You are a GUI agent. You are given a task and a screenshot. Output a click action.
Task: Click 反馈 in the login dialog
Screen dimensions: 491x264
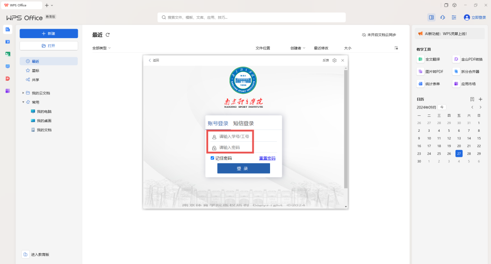pyautogui.click(x=326, y=60)
